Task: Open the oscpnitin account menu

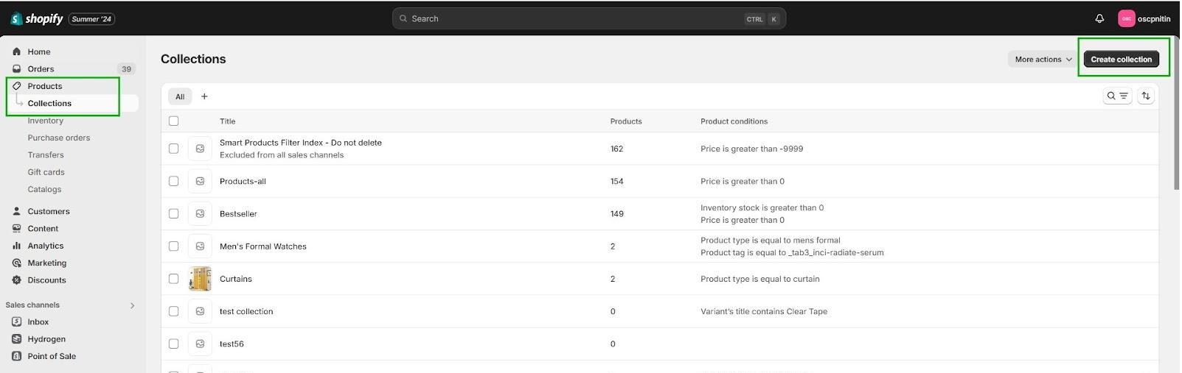Action: (x=1145, y=18)
